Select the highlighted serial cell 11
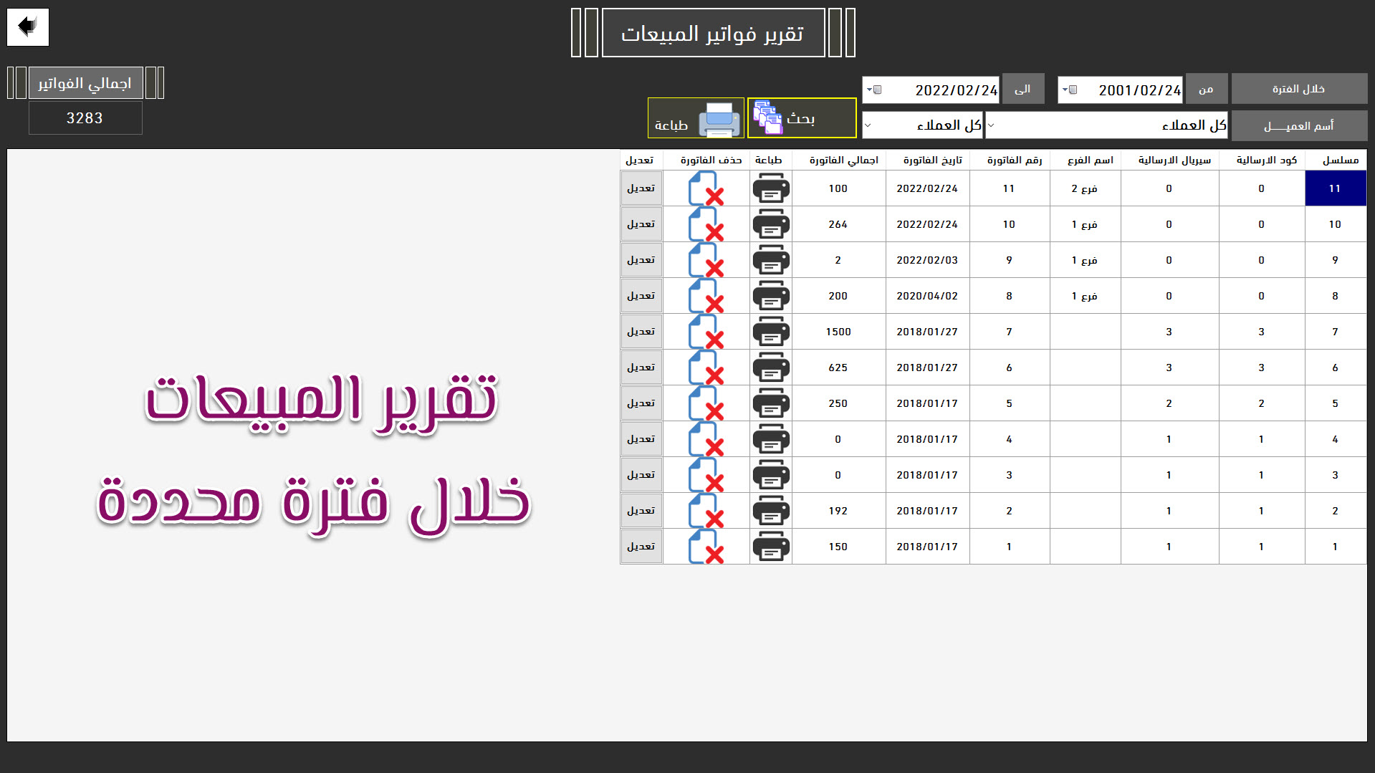This screenshot has height=773, width=1375. tap(1336, 188)
